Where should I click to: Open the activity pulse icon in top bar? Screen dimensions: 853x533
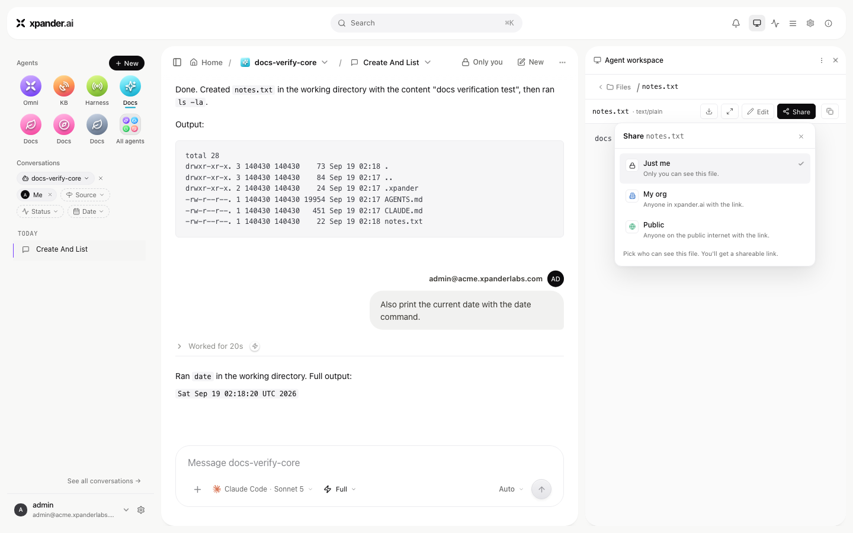(775, 23)
